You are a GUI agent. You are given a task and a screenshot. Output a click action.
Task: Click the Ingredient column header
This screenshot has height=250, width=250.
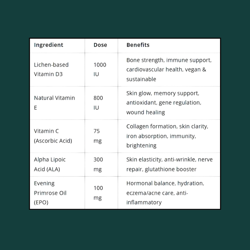(x=48, y=45)
